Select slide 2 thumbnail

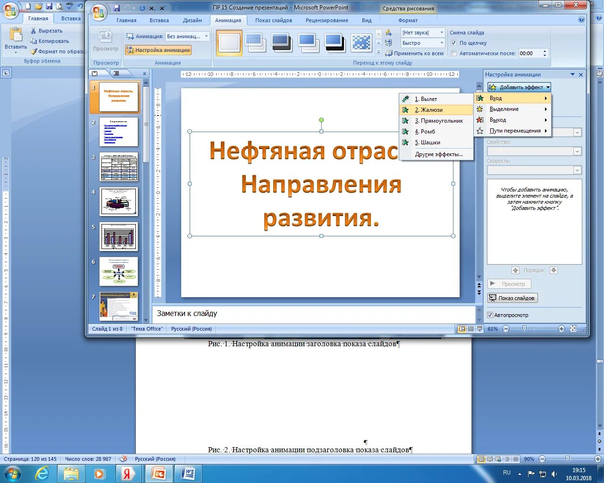(118, 132)
